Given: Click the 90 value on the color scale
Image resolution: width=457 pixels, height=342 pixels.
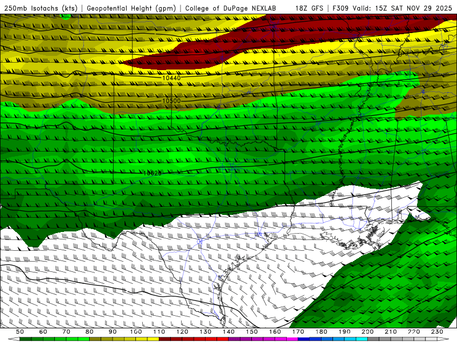Looking at the screenshot, I should click(x=113, y=332).
